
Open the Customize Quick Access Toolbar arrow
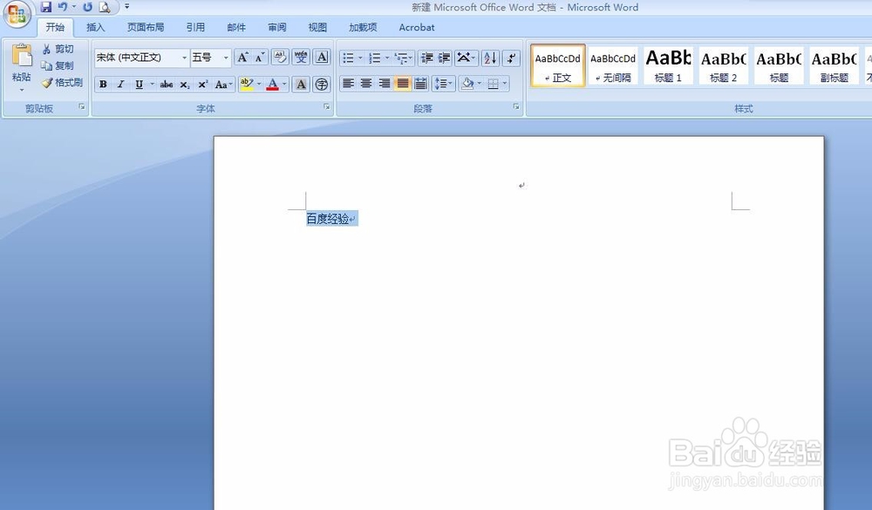126,7
